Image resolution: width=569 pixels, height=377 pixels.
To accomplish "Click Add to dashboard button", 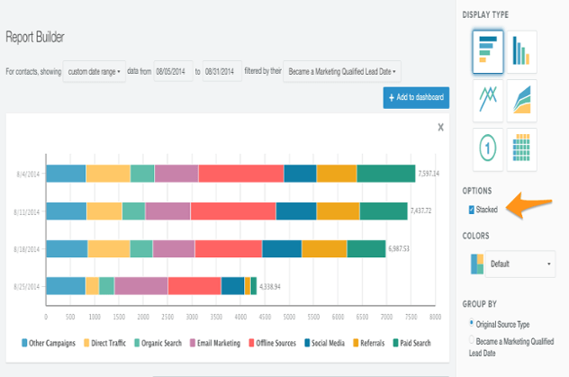I will click(x=416, y=97).
